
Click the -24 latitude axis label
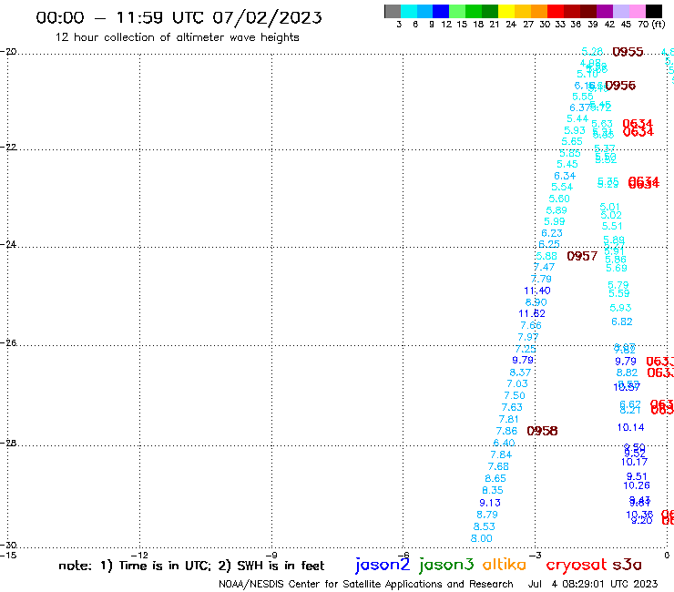coord(8,244)
